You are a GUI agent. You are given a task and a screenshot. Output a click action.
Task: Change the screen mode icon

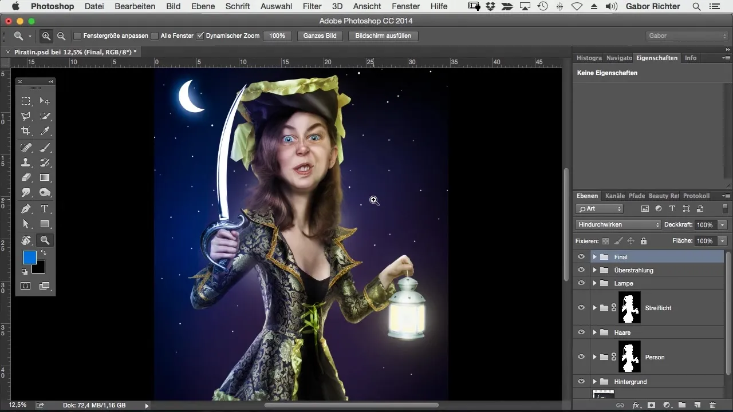tap(45, 286)
